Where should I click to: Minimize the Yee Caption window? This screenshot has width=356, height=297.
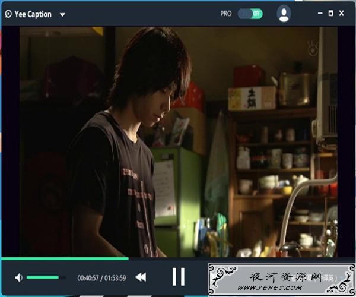point(320,14)
